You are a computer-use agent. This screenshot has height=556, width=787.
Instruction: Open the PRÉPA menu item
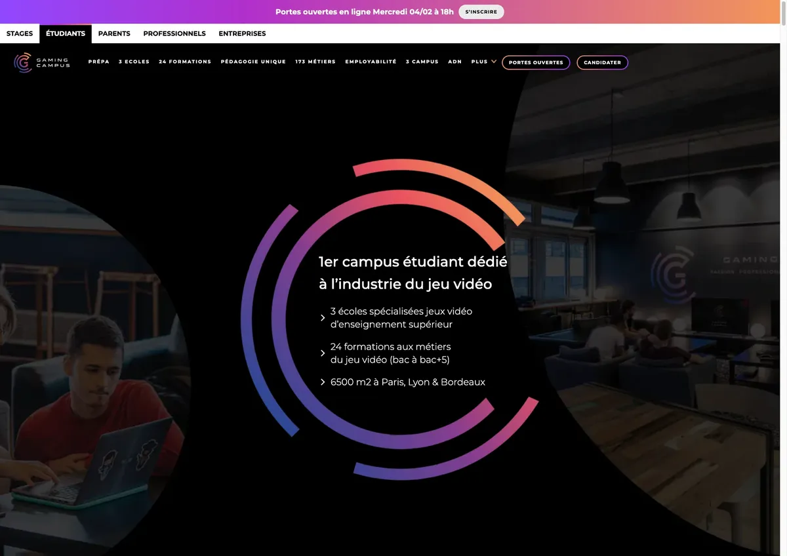99,62
